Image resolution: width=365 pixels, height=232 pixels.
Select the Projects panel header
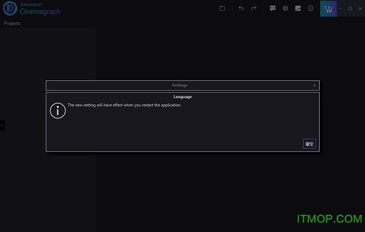coord(12,23)
